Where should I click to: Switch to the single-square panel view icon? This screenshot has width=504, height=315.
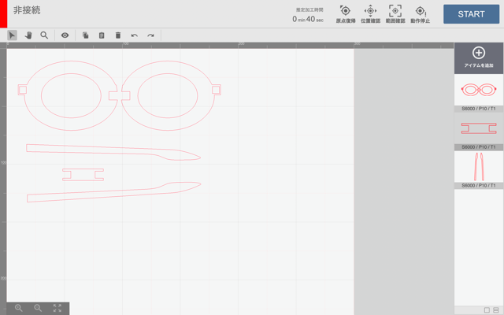[487, 310]
